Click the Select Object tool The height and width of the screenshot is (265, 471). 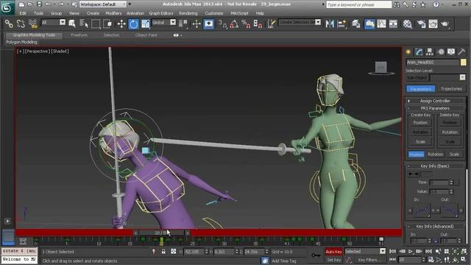pos(72,24)
